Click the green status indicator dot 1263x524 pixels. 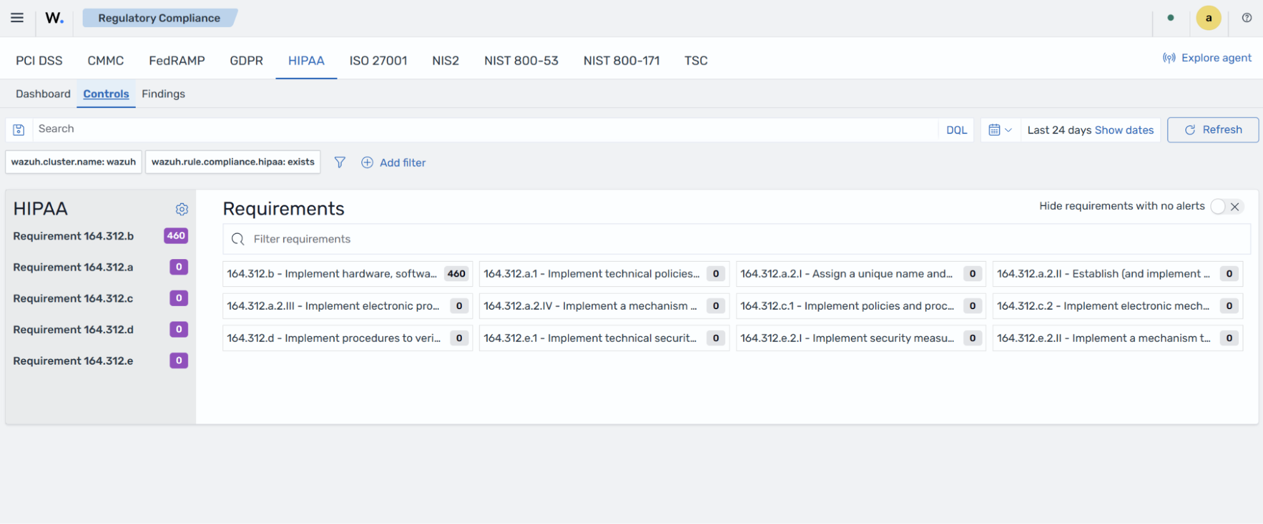[x=1171, y=18]
